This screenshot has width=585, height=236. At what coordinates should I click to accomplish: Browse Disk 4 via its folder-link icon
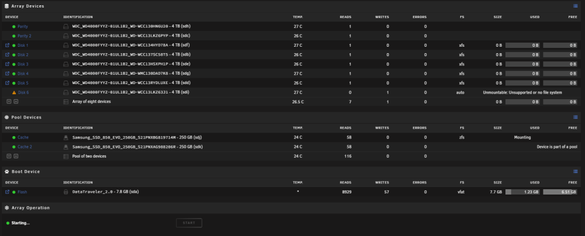click(x=7, y=74)
